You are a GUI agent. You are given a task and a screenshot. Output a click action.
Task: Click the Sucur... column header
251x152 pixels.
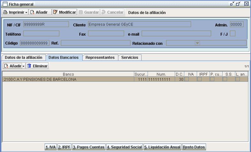click(141, 74)
